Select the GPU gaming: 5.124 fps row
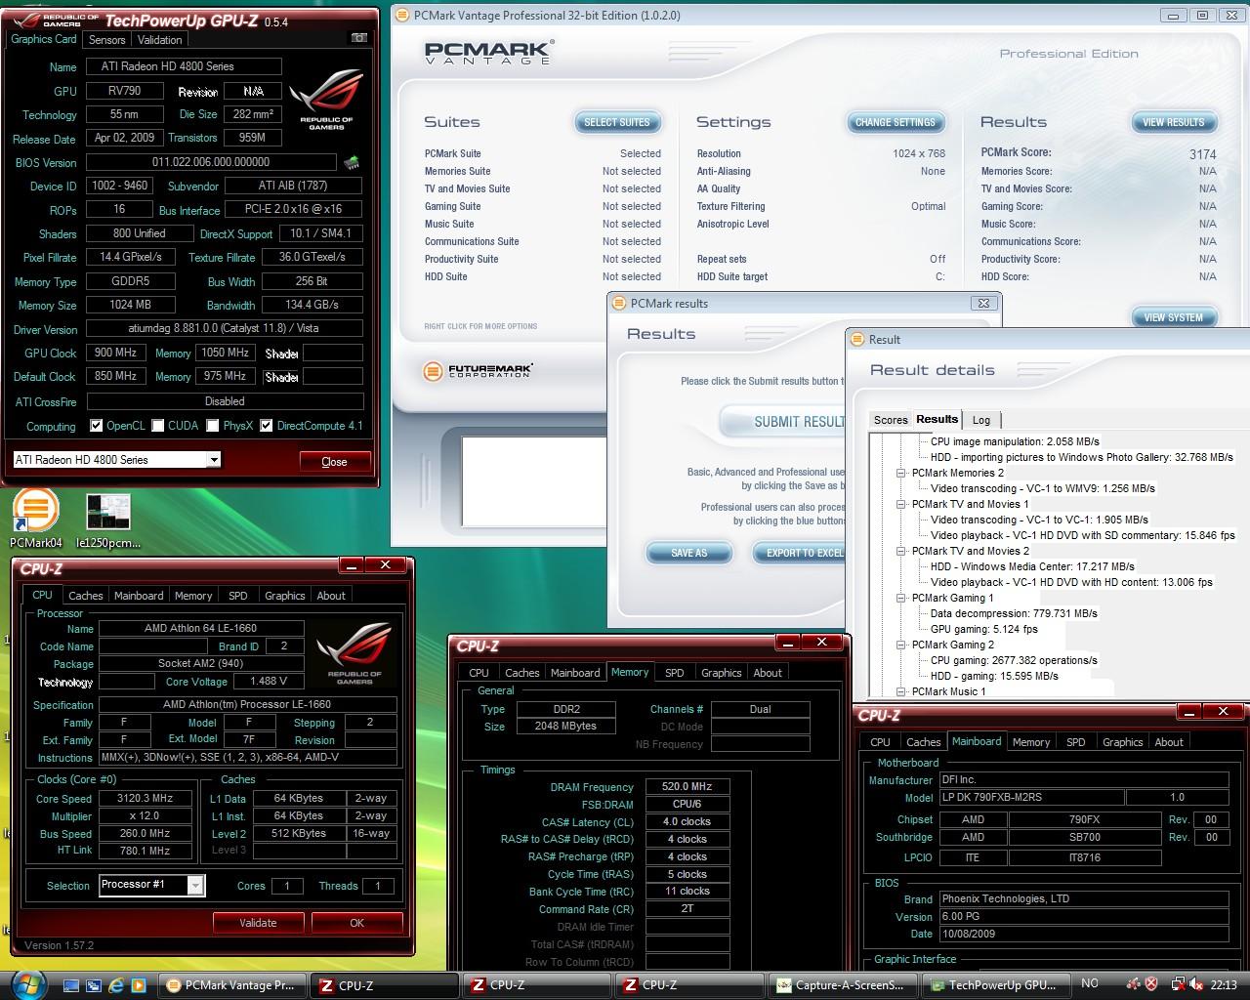Viewport: 1250px width, 1000px height. tap(983, 629)
